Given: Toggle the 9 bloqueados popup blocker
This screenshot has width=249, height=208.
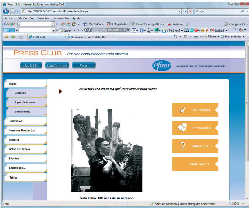Looking at the screenshot, I should tap(117, 24).
